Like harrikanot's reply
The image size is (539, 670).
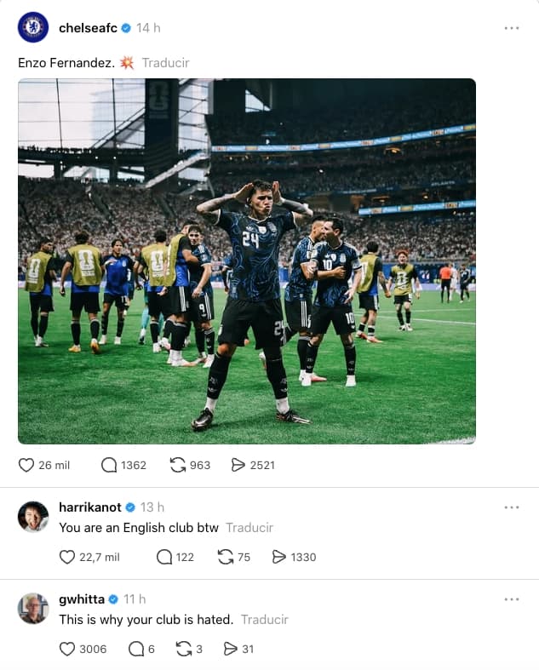click(x=66, y=557)
